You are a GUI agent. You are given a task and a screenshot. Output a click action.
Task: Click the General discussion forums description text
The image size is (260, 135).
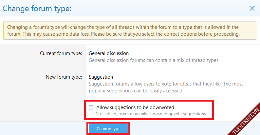tap(154, 60)
